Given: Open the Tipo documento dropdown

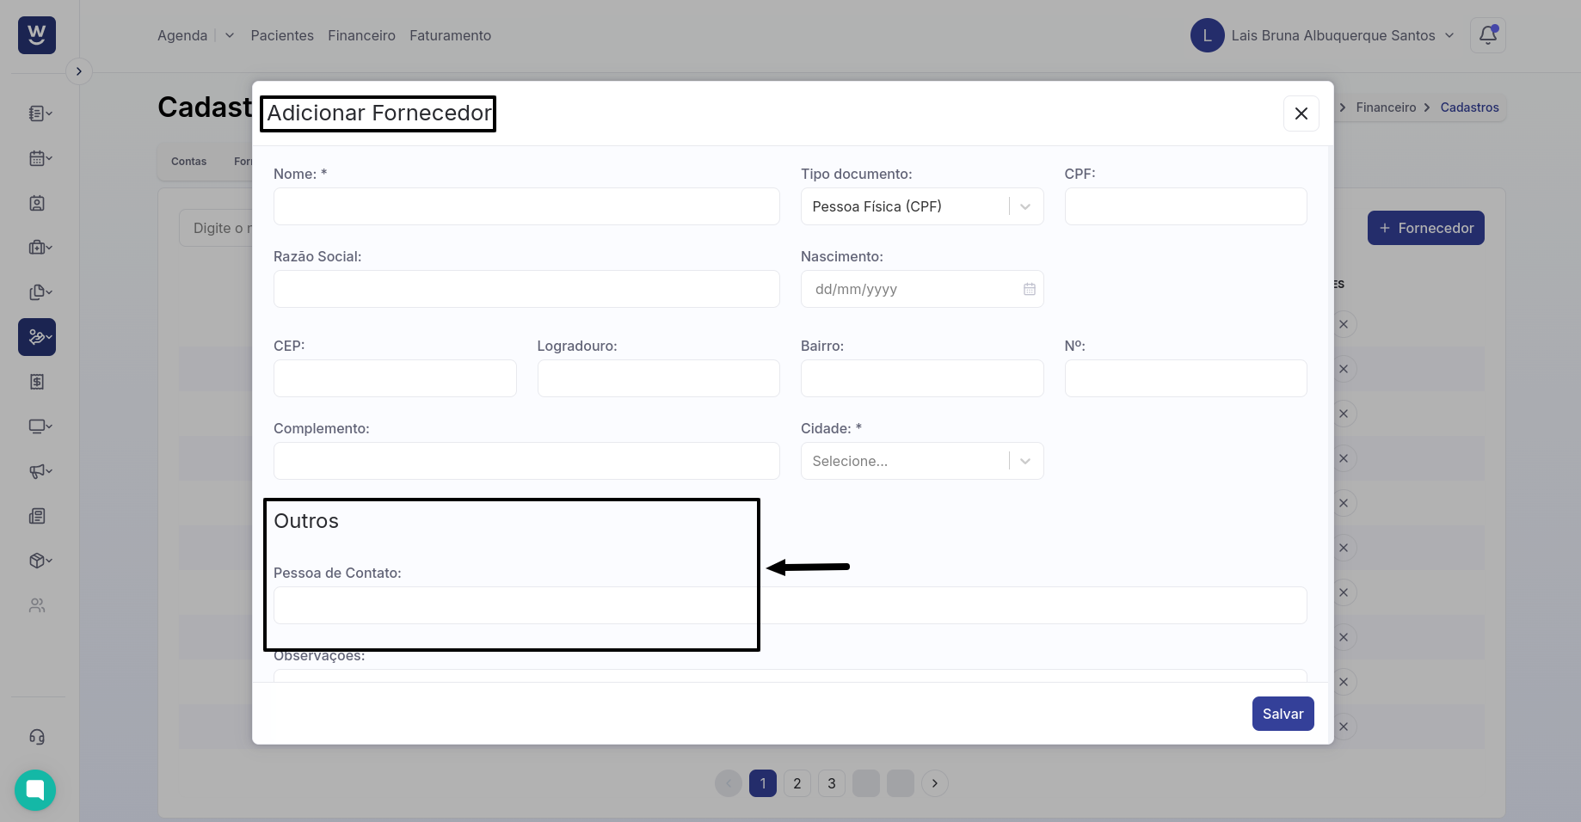Looking at the screenshot, I should tap(922, 206).
